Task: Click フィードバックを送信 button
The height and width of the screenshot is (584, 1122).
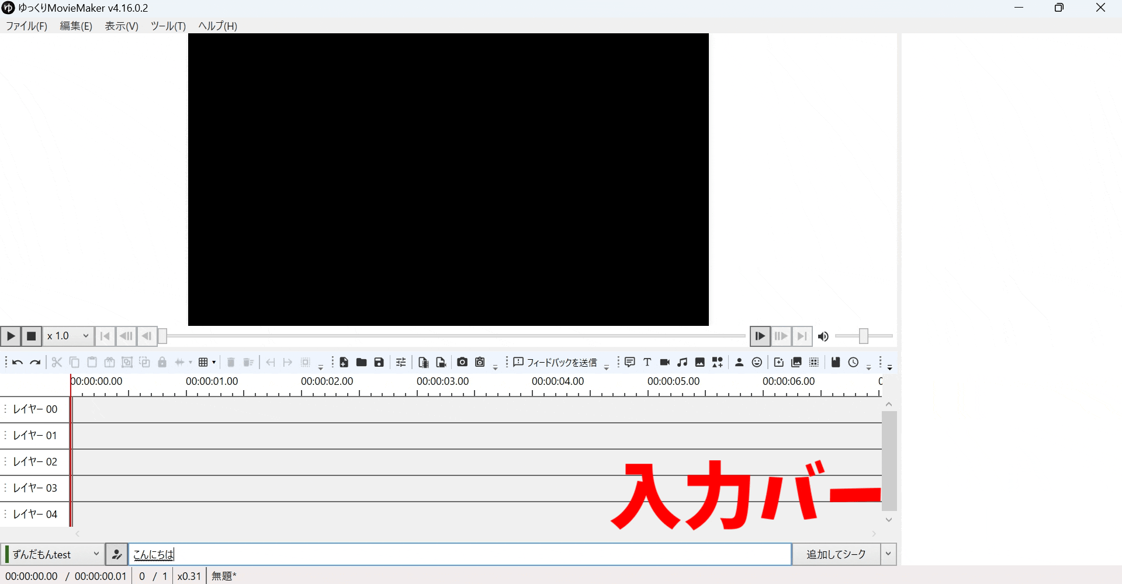Action: [x=555, y=363]
